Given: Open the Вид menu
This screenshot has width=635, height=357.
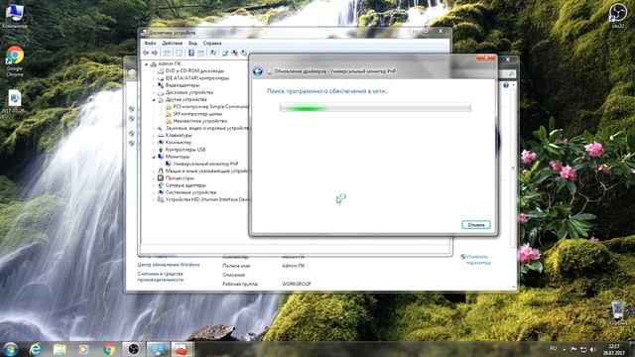Looking at the screenshot, I should pyautogui.click(x=192, y=43).
